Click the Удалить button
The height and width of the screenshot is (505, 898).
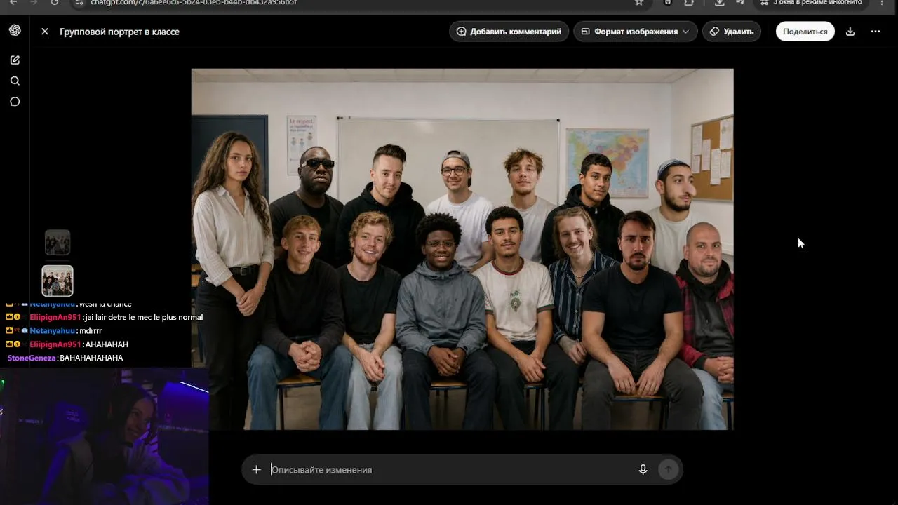click(x=732, y=32)
